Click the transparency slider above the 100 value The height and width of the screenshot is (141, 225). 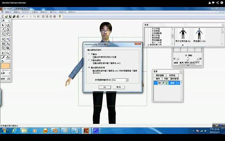point(5,76)
